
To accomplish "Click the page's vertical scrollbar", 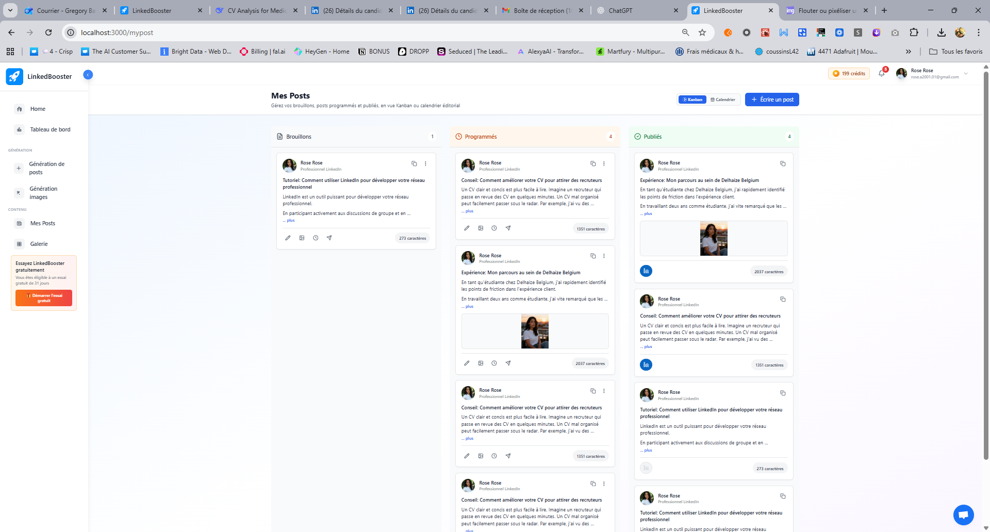I will coord(986,258).
